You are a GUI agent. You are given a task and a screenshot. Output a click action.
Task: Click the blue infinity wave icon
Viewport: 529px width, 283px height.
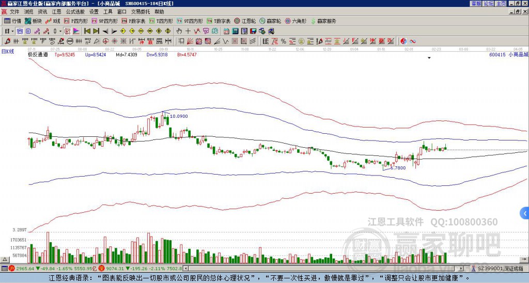click(412, 41)
